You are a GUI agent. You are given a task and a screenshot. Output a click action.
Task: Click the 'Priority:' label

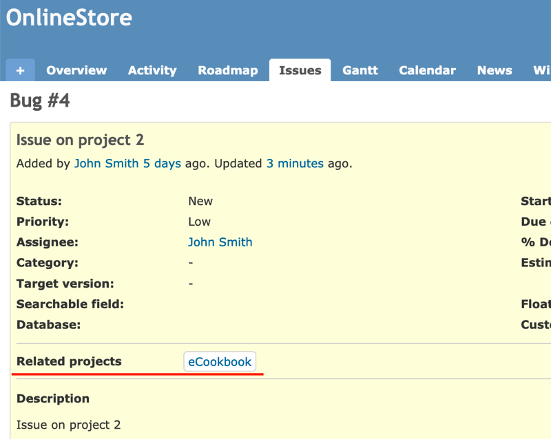[x=43, y=222]
